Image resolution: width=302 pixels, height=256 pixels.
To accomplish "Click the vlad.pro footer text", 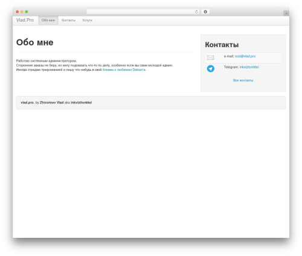I will pos(27,102).
